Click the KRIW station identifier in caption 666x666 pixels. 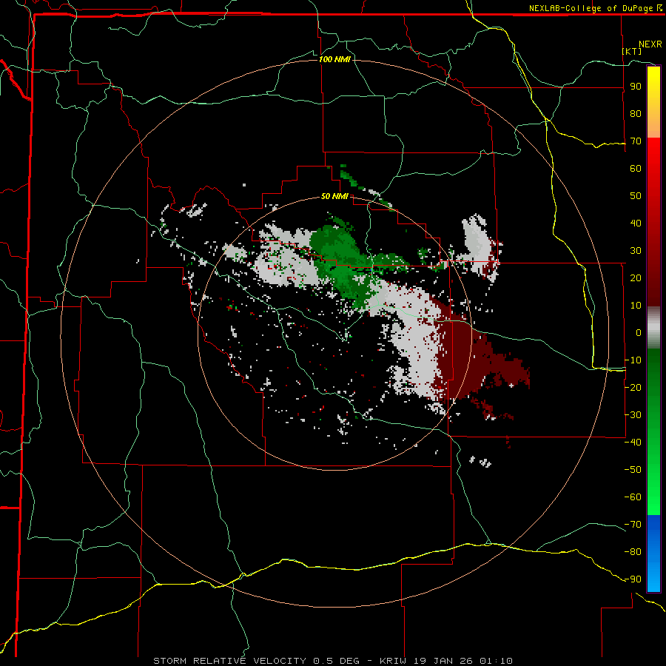click(394, 661)
